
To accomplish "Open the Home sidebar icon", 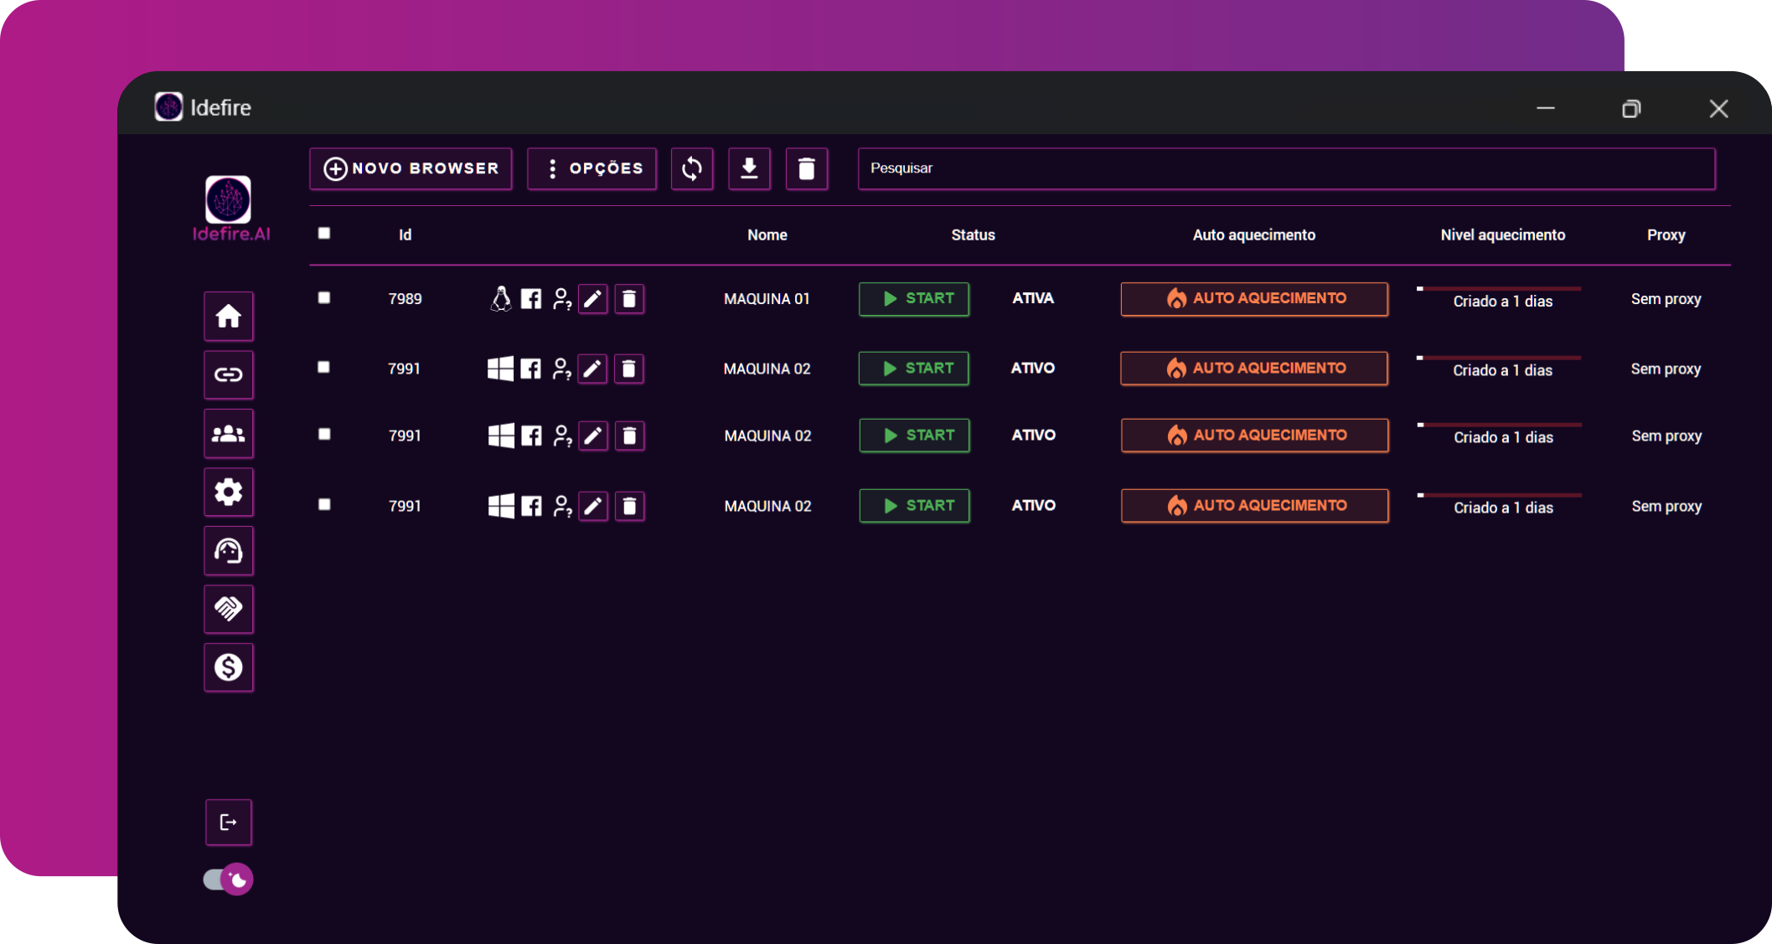I will [229, 317].
